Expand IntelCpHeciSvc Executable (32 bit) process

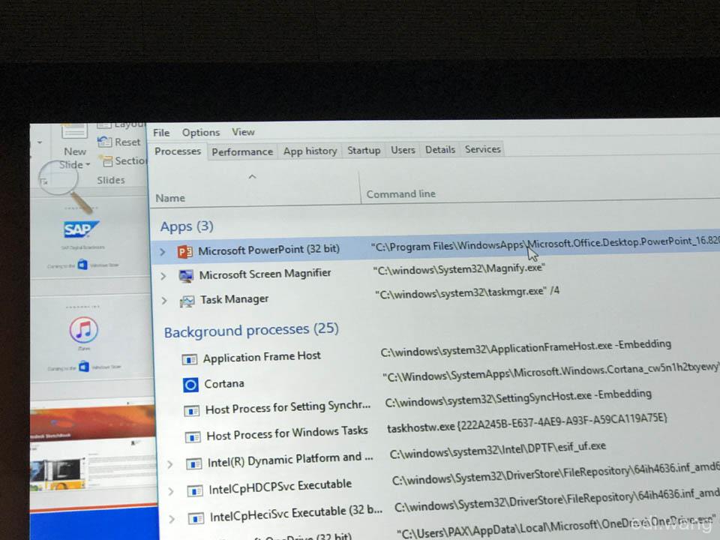(172, 519)
